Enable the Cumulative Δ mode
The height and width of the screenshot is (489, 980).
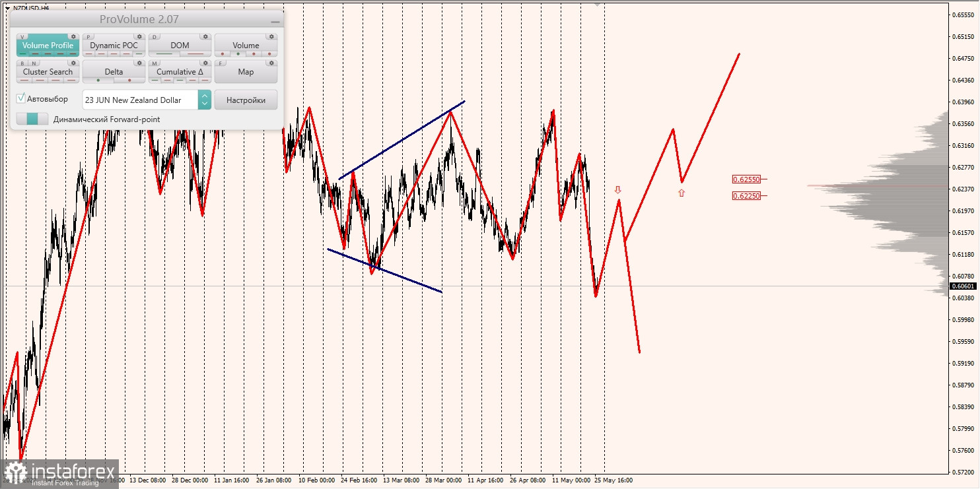(180, 71)
